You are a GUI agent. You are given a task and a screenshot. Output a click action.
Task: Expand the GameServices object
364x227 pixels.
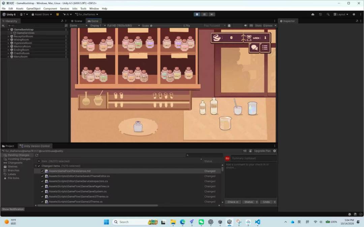tap(11, 33)
